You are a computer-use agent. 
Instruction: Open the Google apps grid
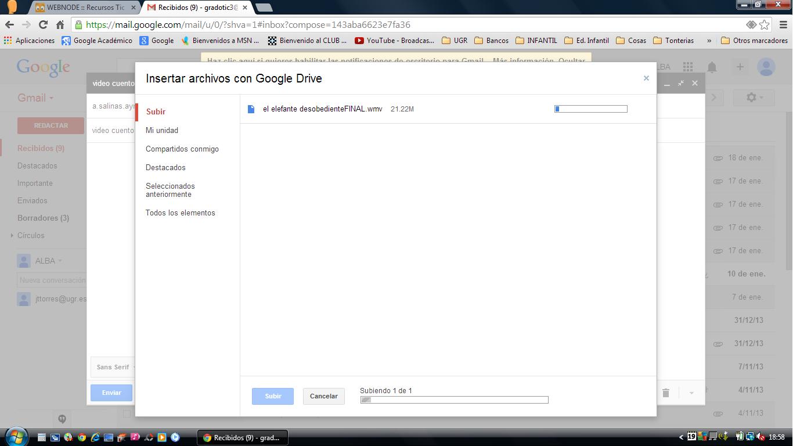click(x=688, y=67)
